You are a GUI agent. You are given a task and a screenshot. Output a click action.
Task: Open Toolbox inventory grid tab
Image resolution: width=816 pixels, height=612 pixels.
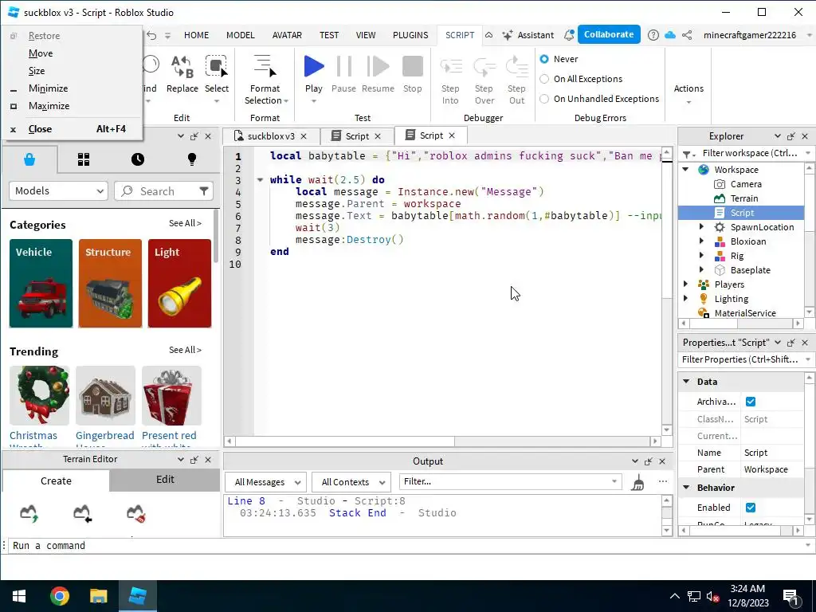click(x=83, y=159)
